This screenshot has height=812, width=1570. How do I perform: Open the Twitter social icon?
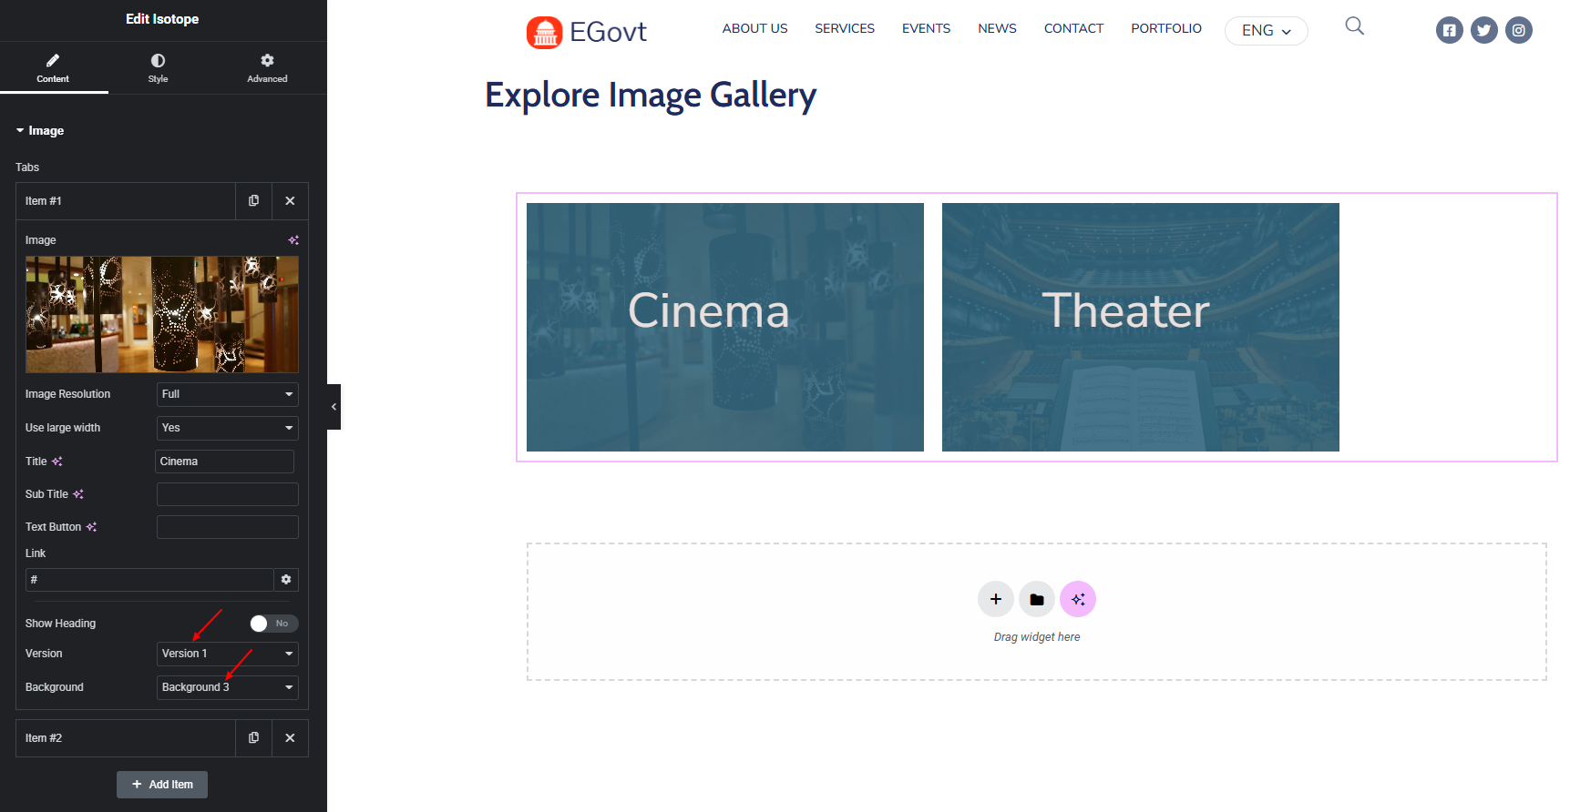(x=1484, y=30)
